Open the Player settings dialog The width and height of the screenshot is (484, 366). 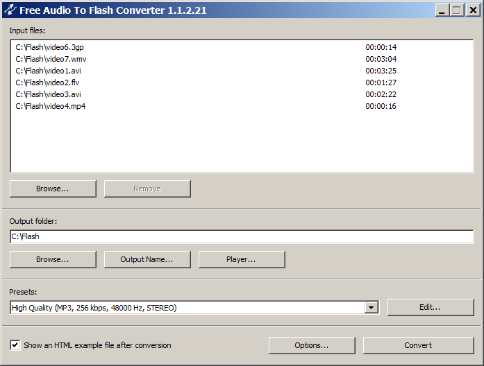point(241,259)
